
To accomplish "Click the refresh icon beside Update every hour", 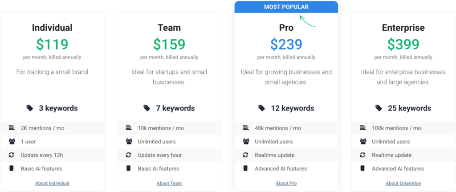I will tap(129, 155).
